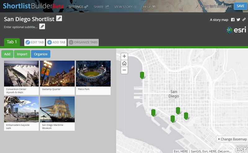Zoom in on the map
Viewport: 248px width, 153px height.
[124, 56]
